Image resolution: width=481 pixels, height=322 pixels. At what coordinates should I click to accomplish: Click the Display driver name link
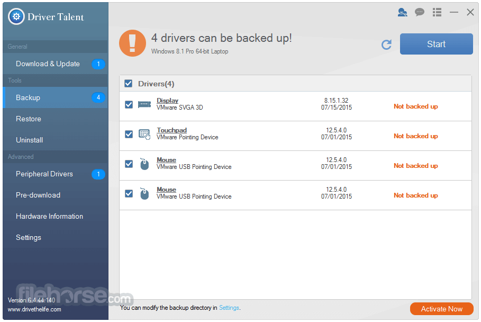coord(168,101)
